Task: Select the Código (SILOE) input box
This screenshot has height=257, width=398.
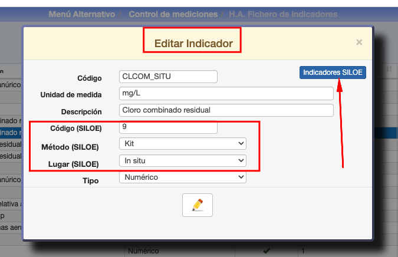Action: click(168, 127)
